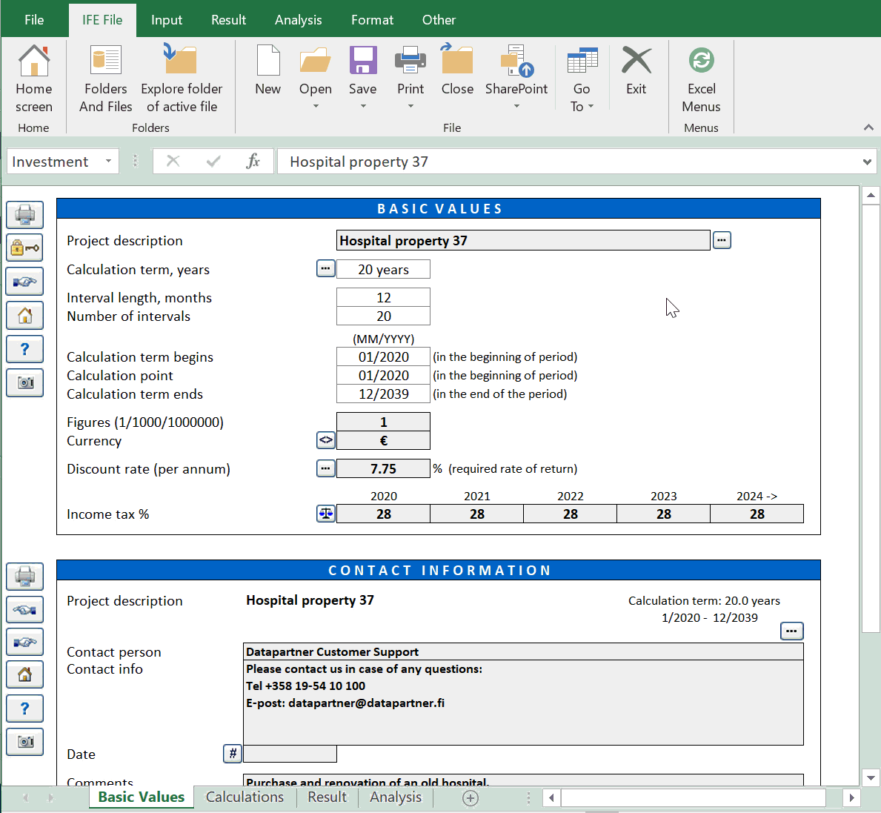881x813 pixels.
Task: Click camera icon beside Basic Values section
Action: coord(24,382)
